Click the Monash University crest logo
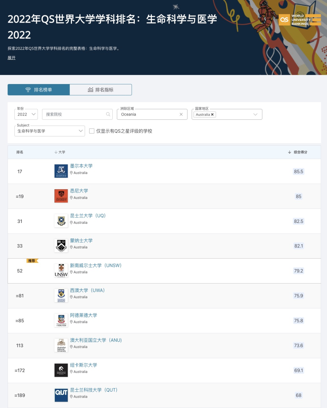 click(x=61, y=246)
